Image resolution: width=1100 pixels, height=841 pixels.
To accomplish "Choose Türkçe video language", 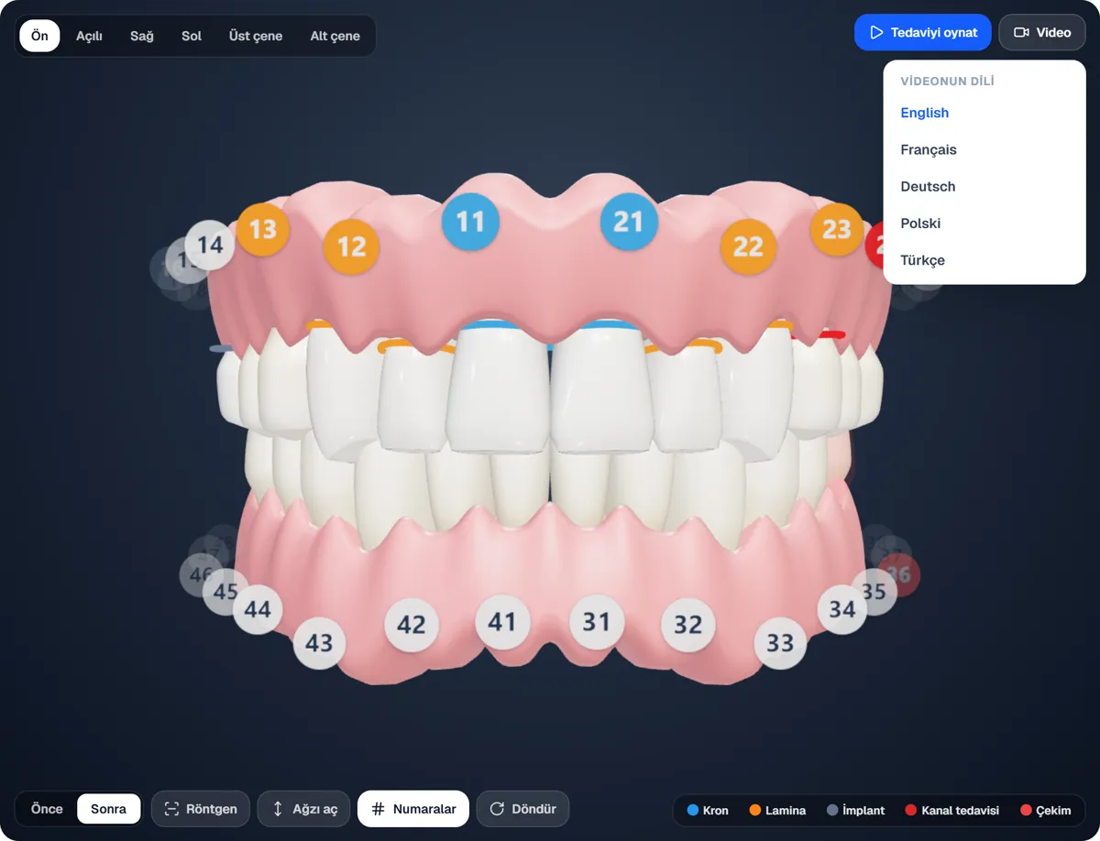I will point(984,260).
